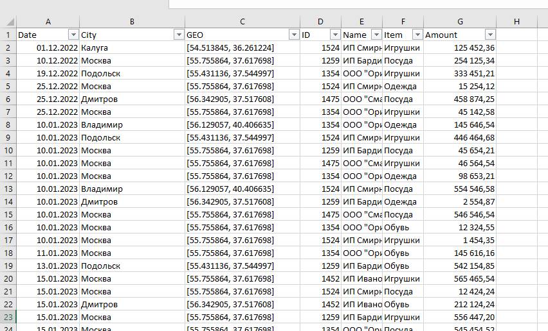Click the Name column filter arrow

click(x=376, y=35)
